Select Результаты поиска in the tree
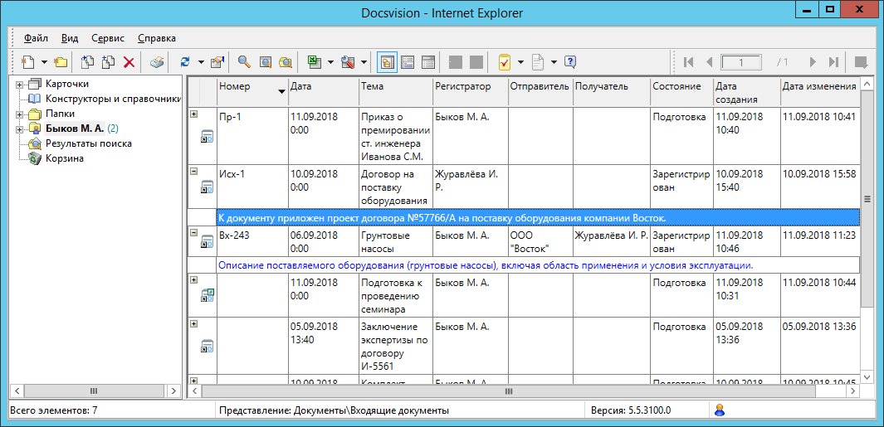The image size is (884, 427). tap(88, 143)
